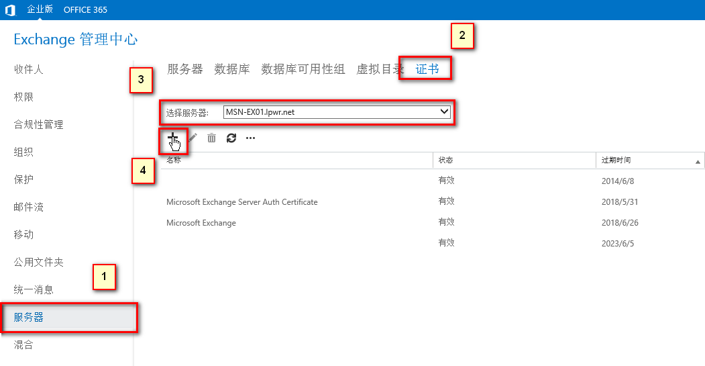
Task: Open the 数据库可用性组 tab
Action: [303, 69]
